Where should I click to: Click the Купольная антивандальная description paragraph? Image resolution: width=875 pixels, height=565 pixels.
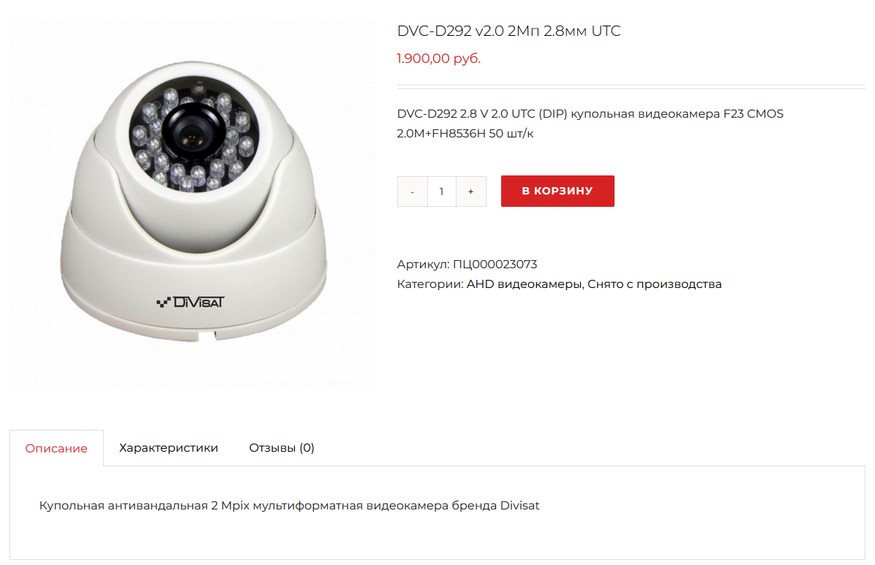[x=289, y=505]
